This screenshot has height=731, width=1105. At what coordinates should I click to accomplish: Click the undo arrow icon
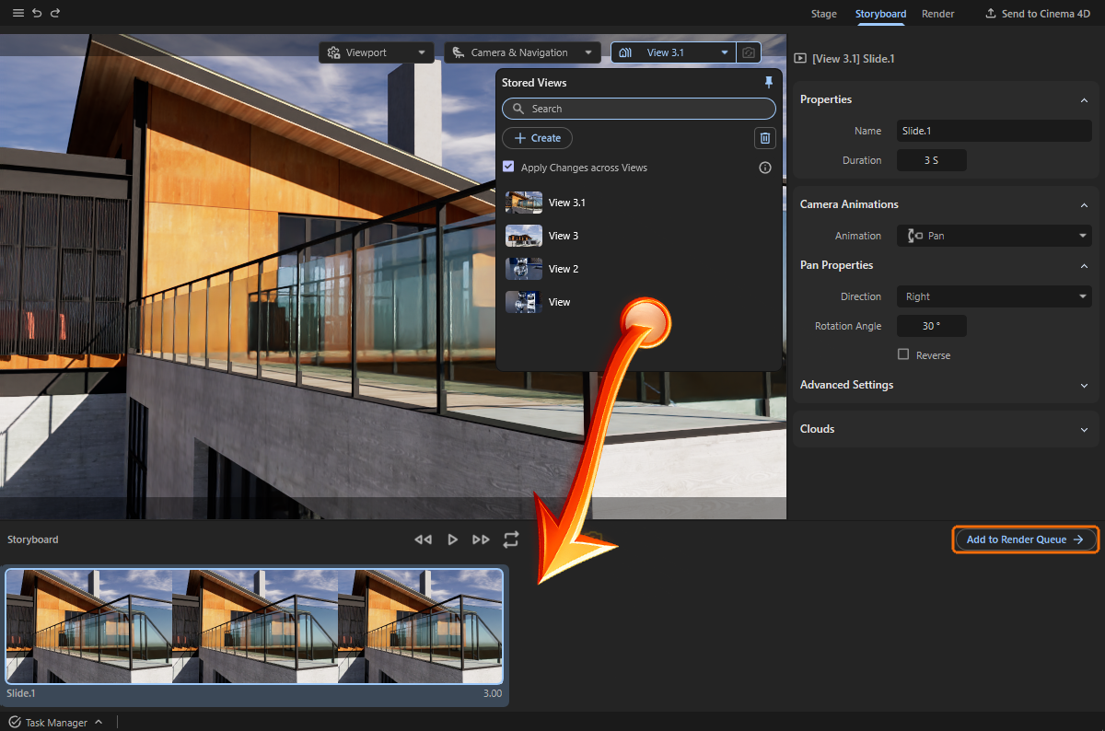click(x=37, y=13)
